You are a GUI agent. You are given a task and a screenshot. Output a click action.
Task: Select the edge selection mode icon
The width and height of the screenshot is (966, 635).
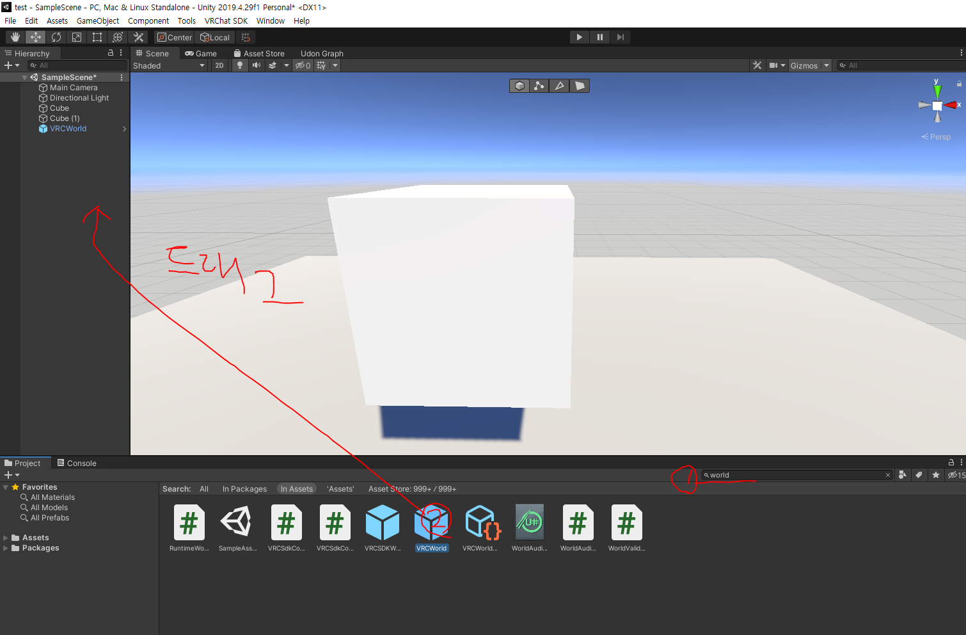[x=560, y=86]
